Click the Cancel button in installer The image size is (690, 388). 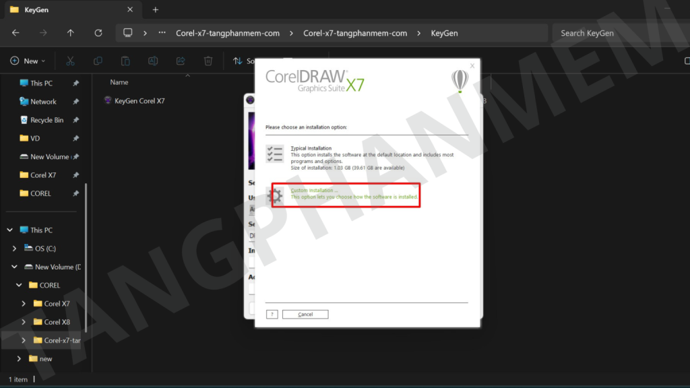305,315
